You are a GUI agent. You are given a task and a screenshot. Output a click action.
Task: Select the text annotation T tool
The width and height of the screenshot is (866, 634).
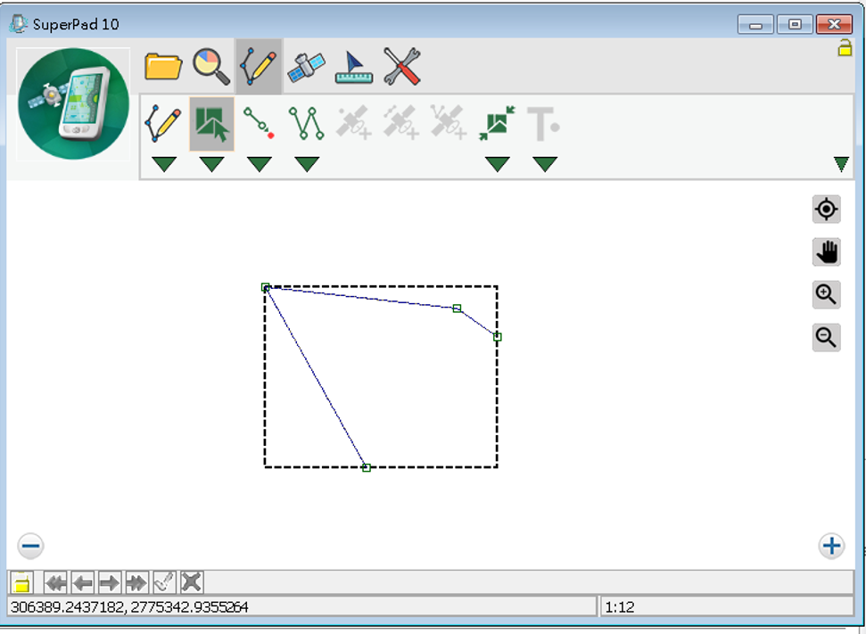tap(544, 124)
